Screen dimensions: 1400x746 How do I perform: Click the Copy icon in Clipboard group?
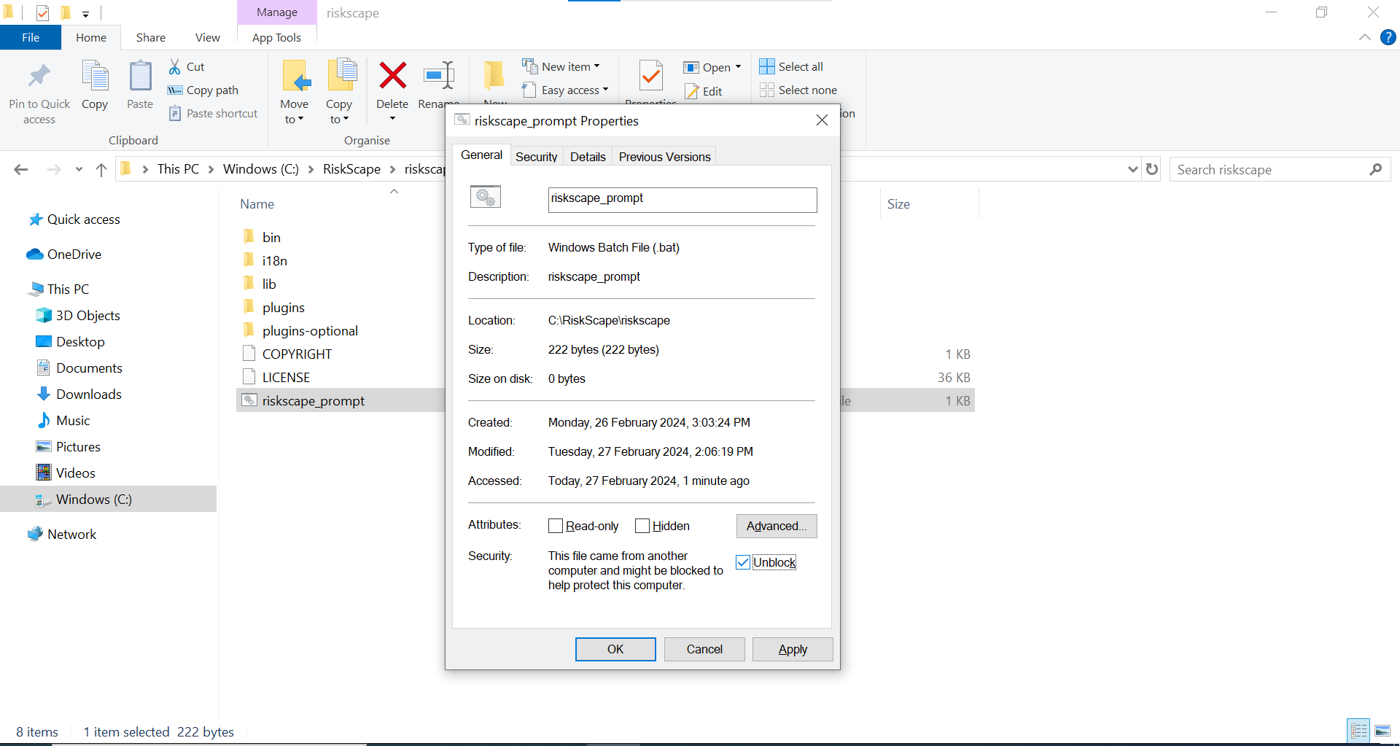pyautogui.click(x=95, y=77)
